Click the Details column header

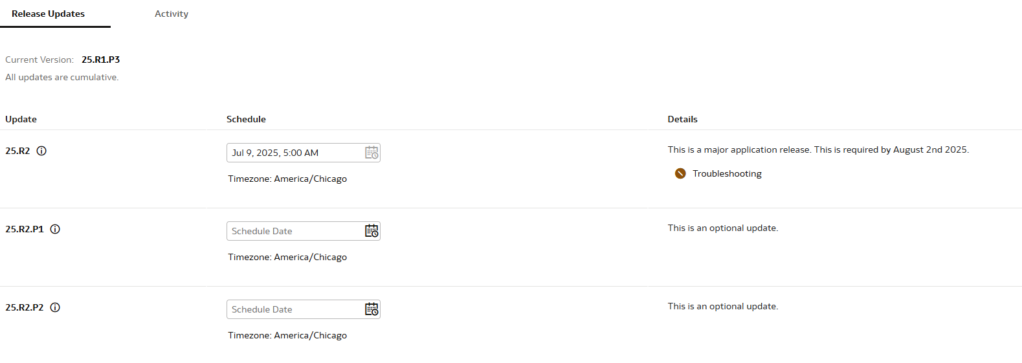tap(682, 119)
